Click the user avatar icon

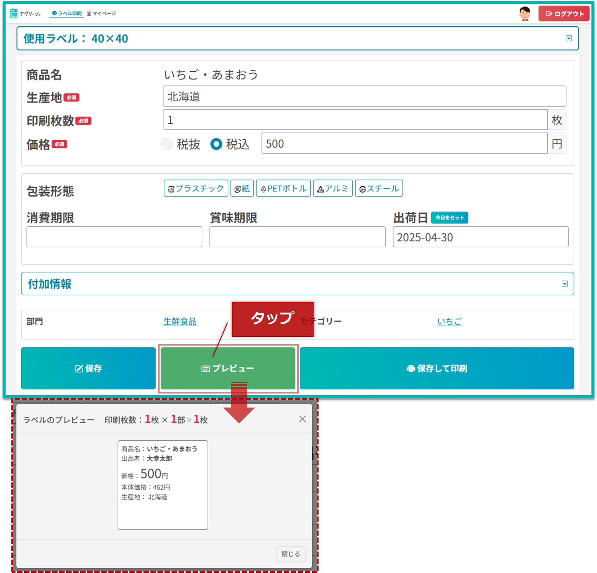[525, 14]
